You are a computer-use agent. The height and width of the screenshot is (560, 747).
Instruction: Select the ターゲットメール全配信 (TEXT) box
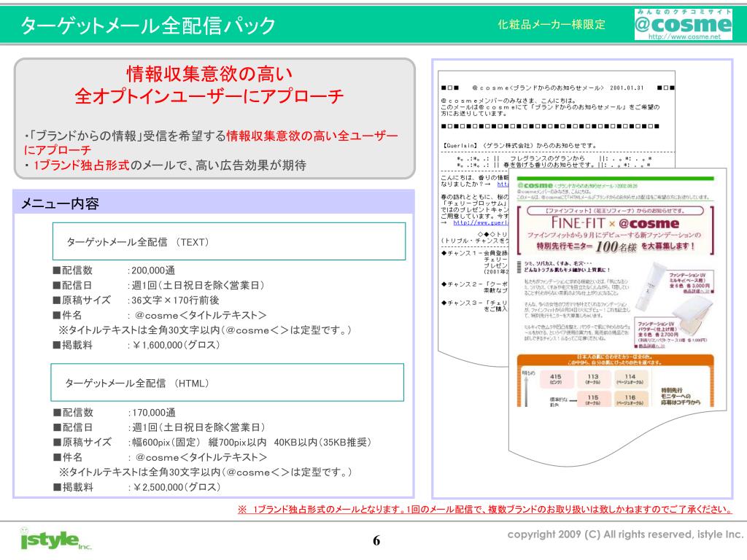[228, 241]
